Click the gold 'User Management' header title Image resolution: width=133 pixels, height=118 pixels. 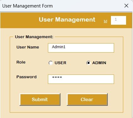coord(67,20)
